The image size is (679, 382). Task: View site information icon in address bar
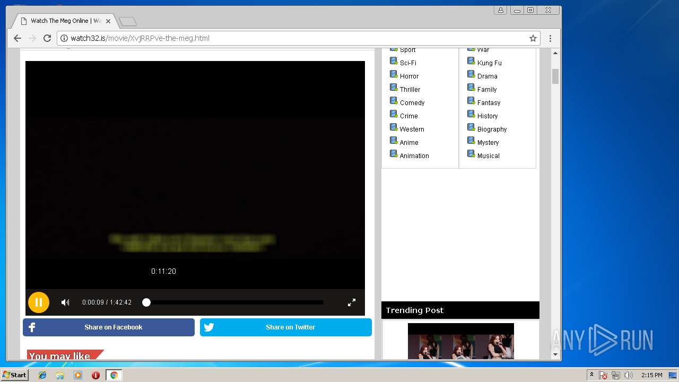point(64,38)
